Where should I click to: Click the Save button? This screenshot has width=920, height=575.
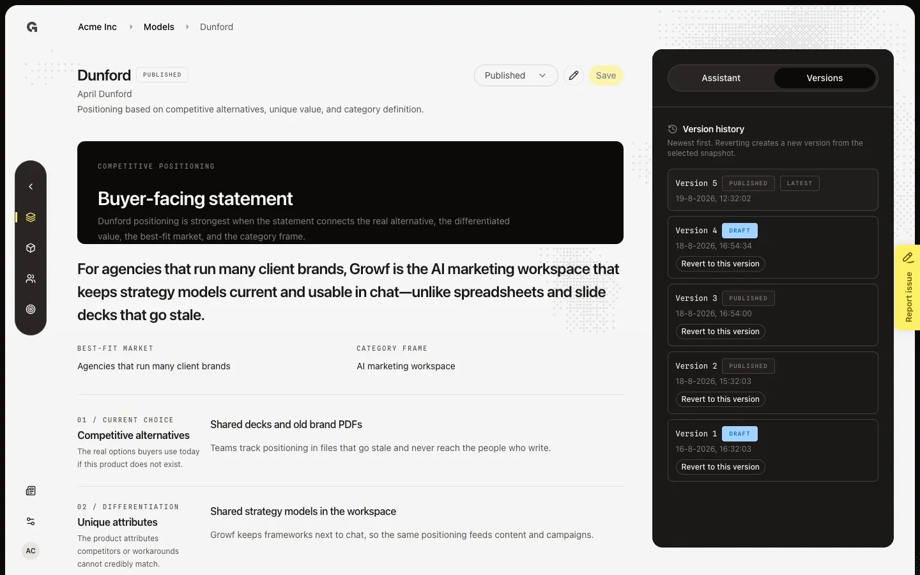(x=606, y=75)
